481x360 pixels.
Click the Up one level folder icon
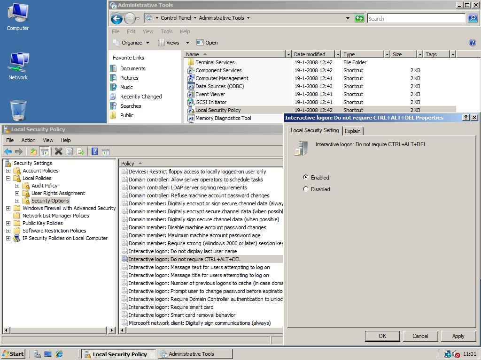point(33,151)
